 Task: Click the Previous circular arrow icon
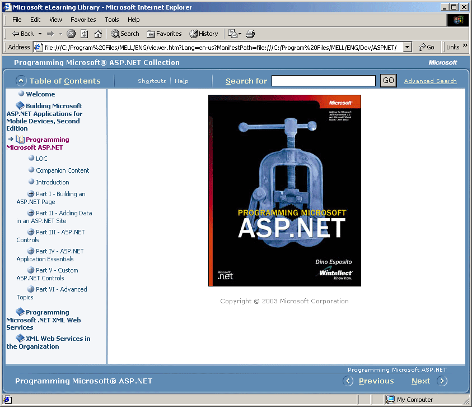click(348, 381)
